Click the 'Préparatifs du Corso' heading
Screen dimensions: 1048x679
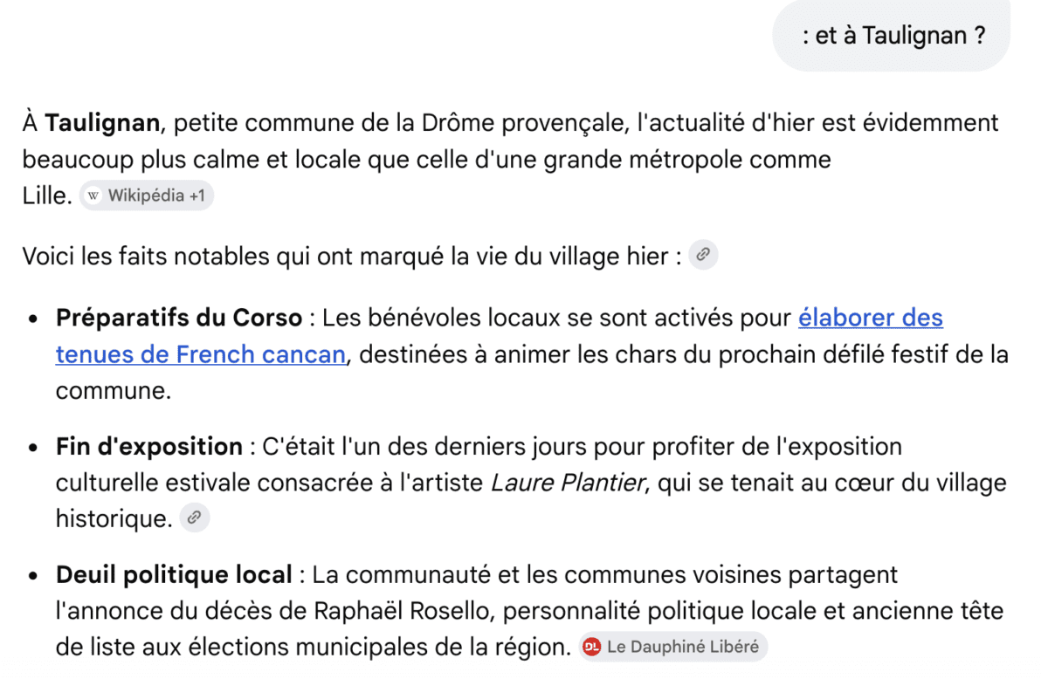click(179, 318)
